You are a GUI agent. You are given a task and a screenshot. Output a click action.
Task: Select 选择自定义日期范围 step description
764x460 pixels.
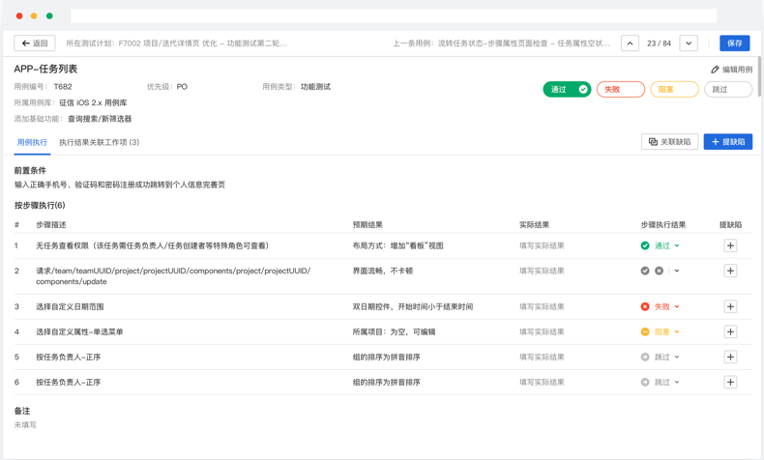pos(70,306)
